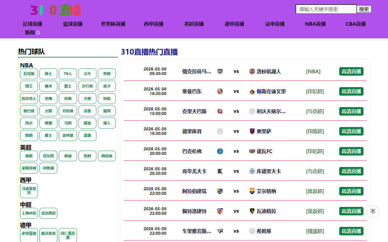Click the 塞曼巴东 team logo icon
This screenshot has height=242, width=388.
[220, 91]
